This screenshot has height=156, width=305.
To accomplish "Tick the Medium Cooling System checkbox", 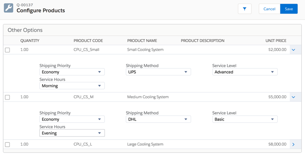I will [7, 97].
